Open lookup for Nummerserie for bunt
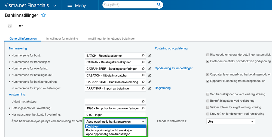The image size is (272, 137). point(143,56)
